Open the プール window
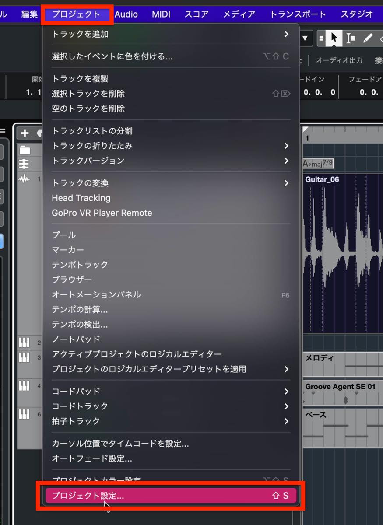The height and width of the screenshot is (525, 383). point(171,235)
